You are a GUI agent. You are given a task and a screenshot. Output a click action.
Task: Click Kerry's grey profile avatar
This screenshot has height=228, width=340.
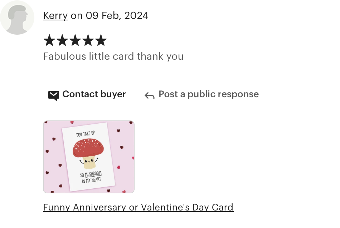[x=17, y=18]
